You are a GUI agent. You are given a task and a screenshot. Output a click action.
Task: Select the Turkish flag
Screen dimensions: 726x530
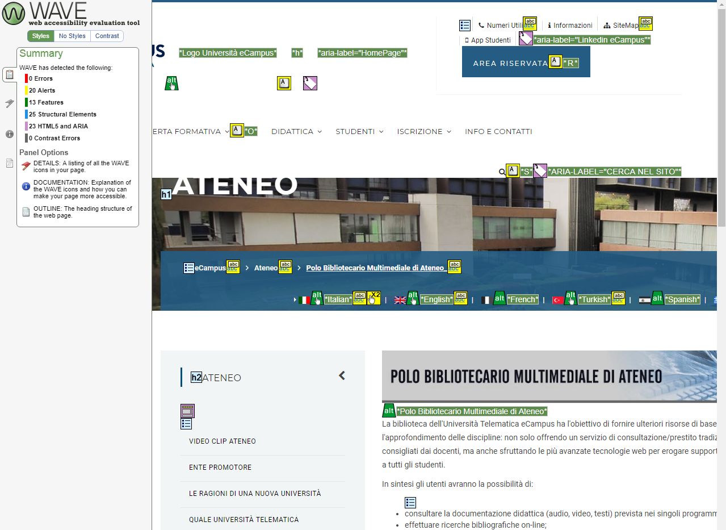point(558,300)
